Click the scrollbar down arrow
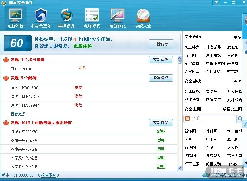This screenshot has width=247, height=181. [x=179, y=168]
